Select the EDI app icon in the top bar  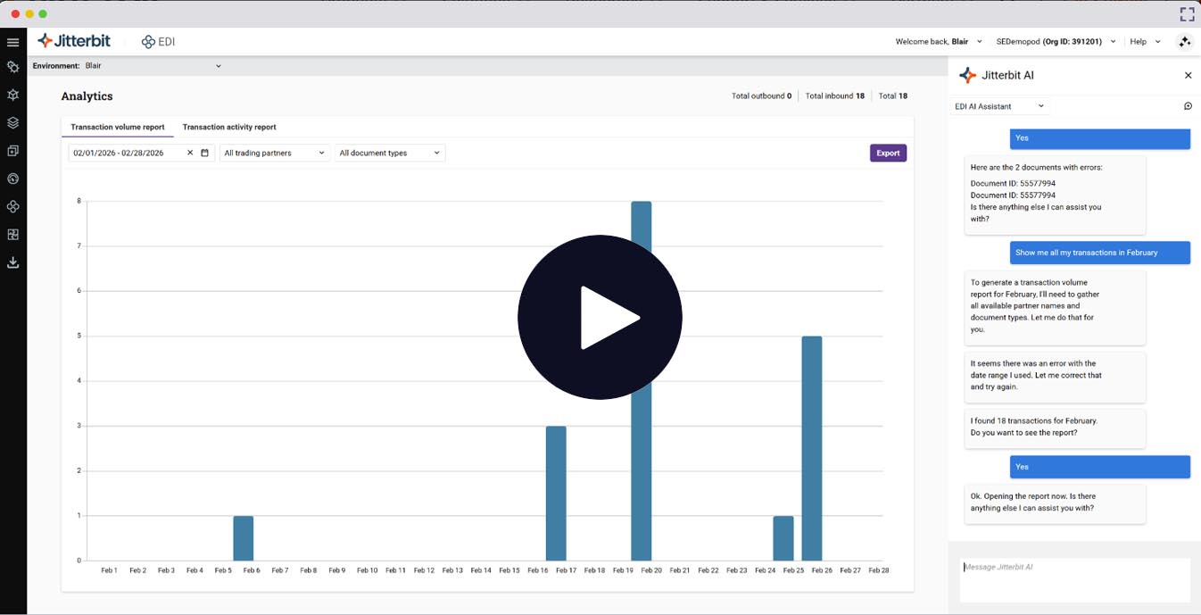click(147, 41)
